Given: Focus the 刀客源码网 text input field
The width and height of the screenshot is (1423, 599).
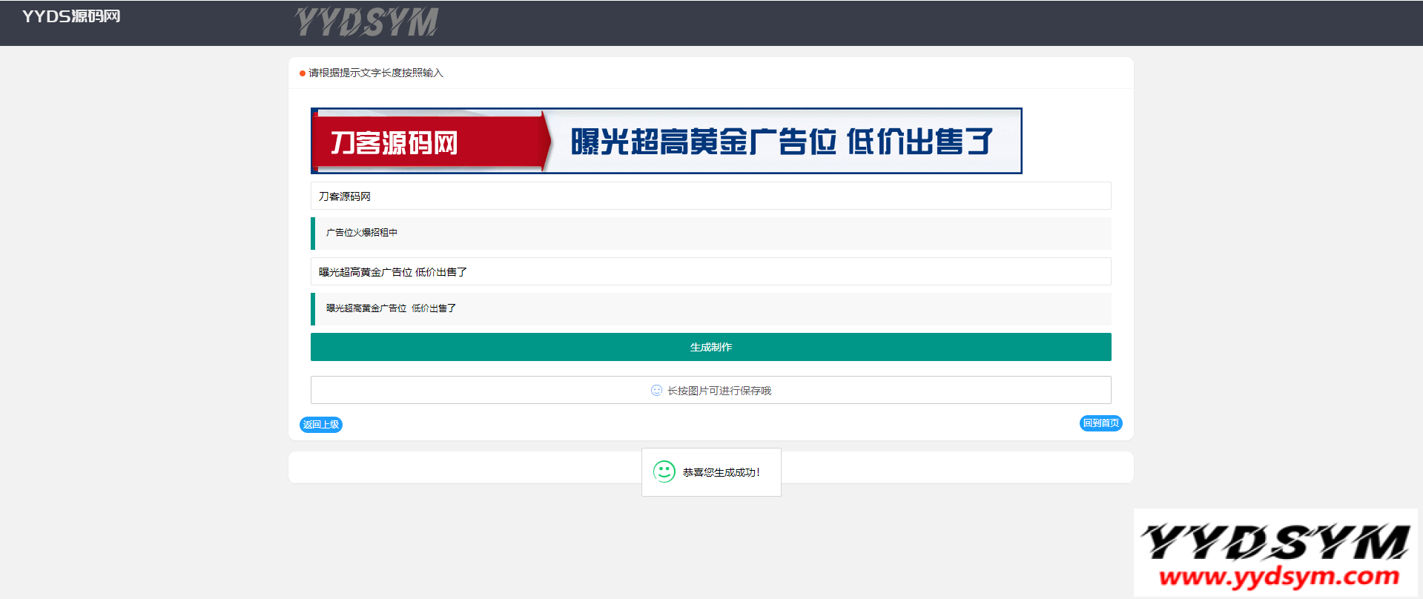Looking at the screenshot, I should coord(710,196).
